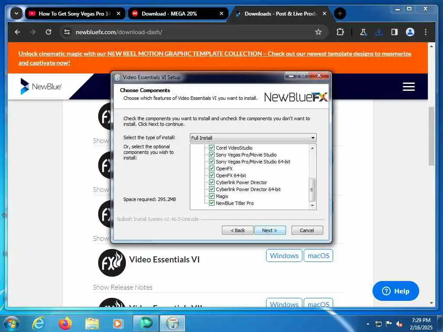Screen dimensions: 443x332
Task: View site information icon in address bar
Action: coord(67,32)
